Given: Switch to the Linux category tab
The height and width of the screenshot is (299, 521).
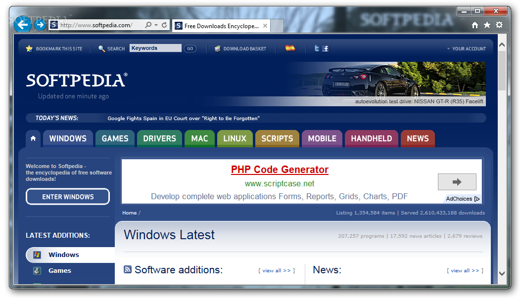Looking at the screenshot, I should (x=235, y=138).
